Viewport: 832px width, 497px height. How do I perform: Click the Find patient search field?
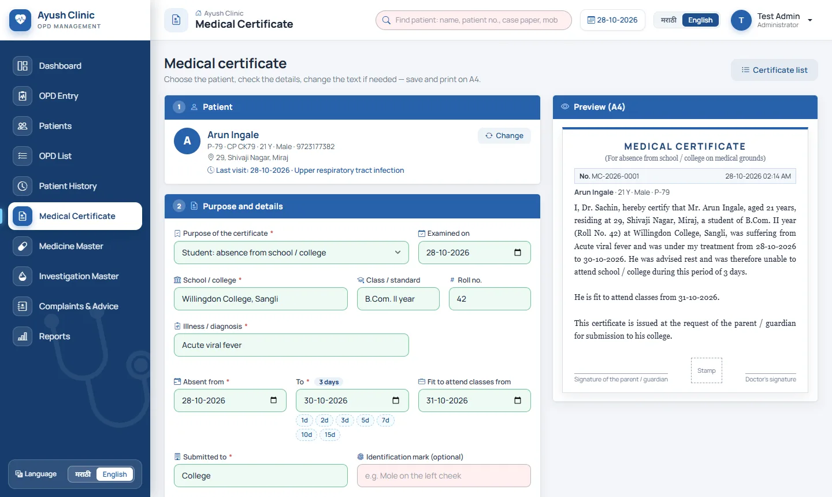point(474,20)
